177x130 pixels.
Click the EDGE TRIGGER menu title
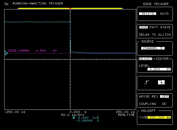tap(156, 4)
